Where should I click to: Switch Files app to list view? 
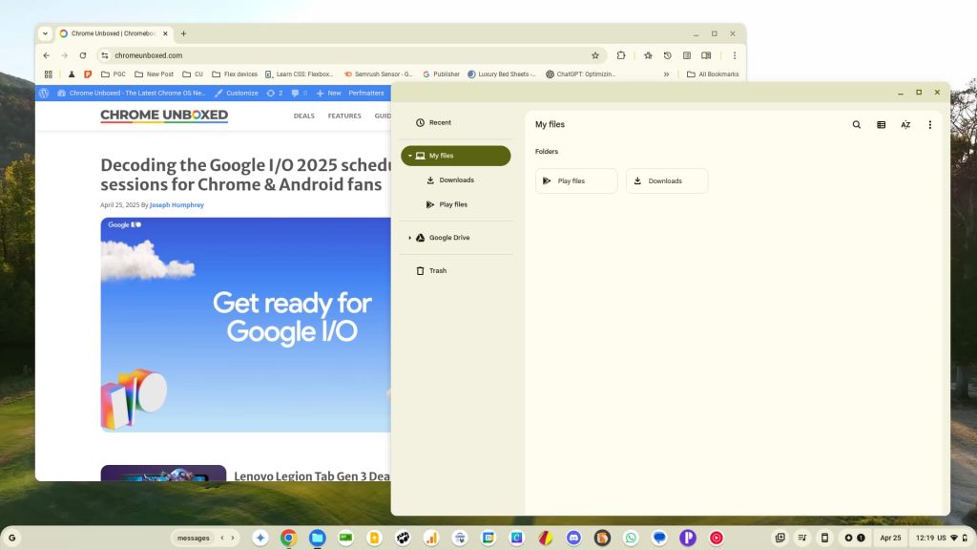881,125
